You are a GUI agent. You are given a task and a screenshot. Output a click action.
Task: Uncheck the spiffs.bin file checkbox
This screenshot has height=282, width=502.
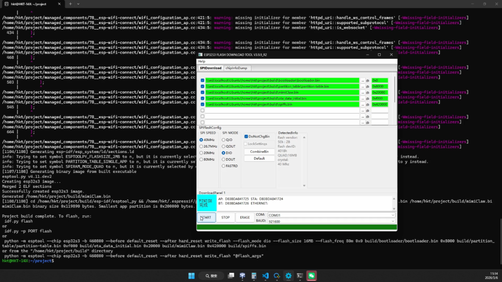(x=202, y=105)
